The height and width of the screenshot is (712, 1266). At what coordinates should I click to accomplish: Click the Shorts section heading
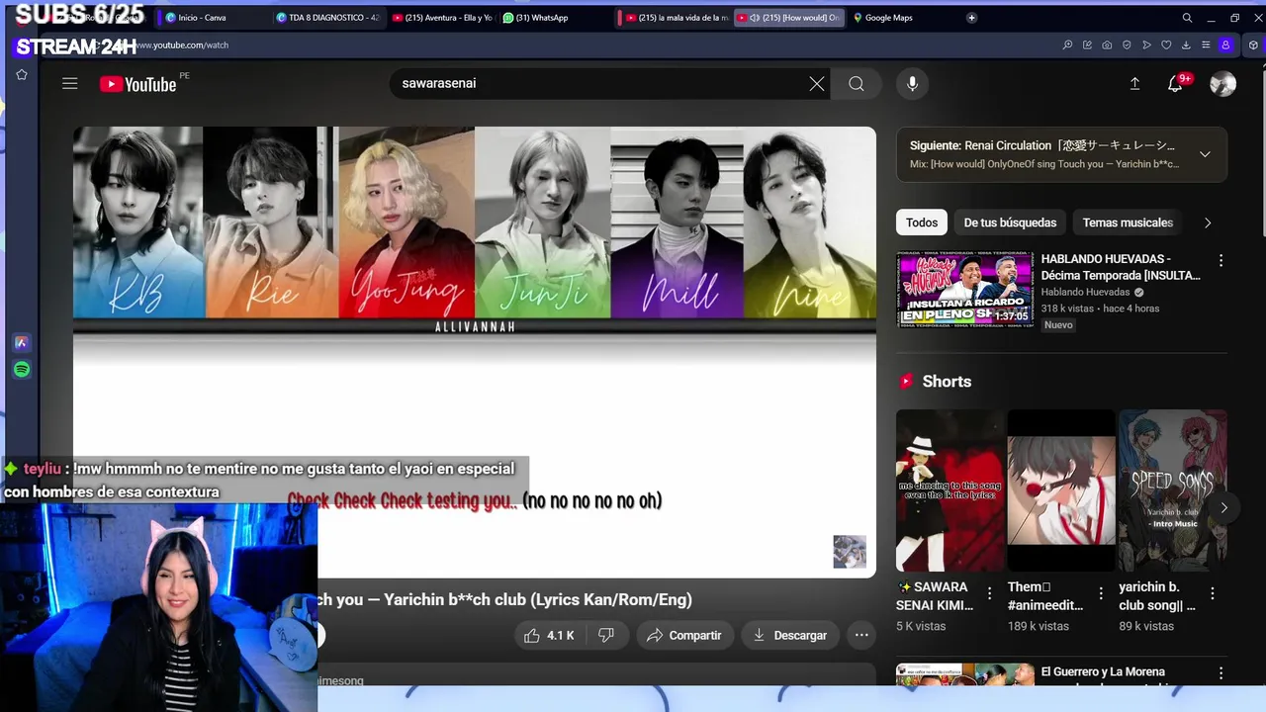click(947, 382)
